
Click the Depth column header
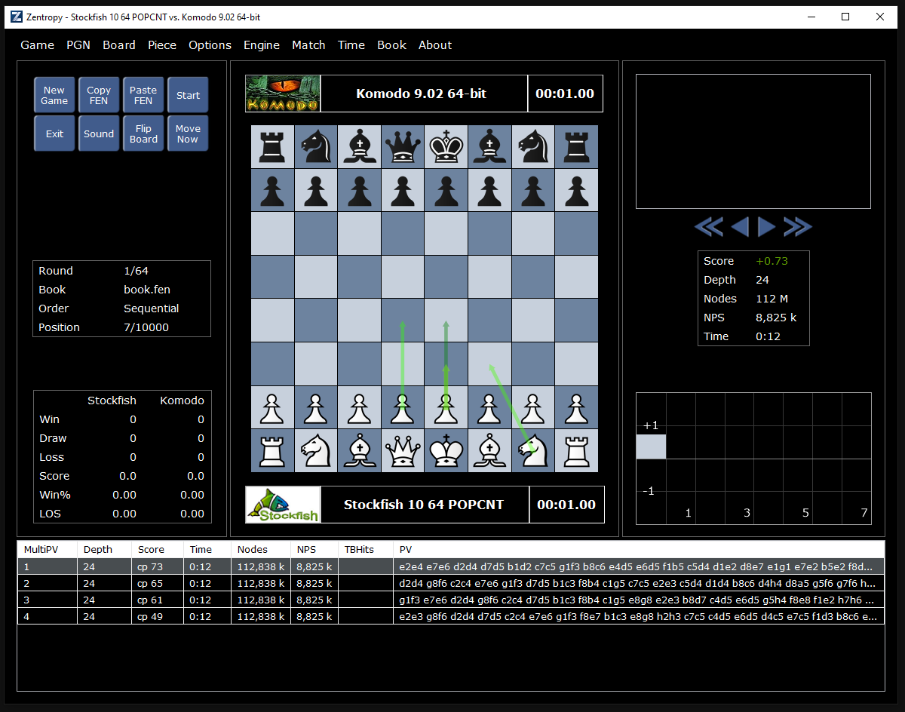tap(105, 550)
